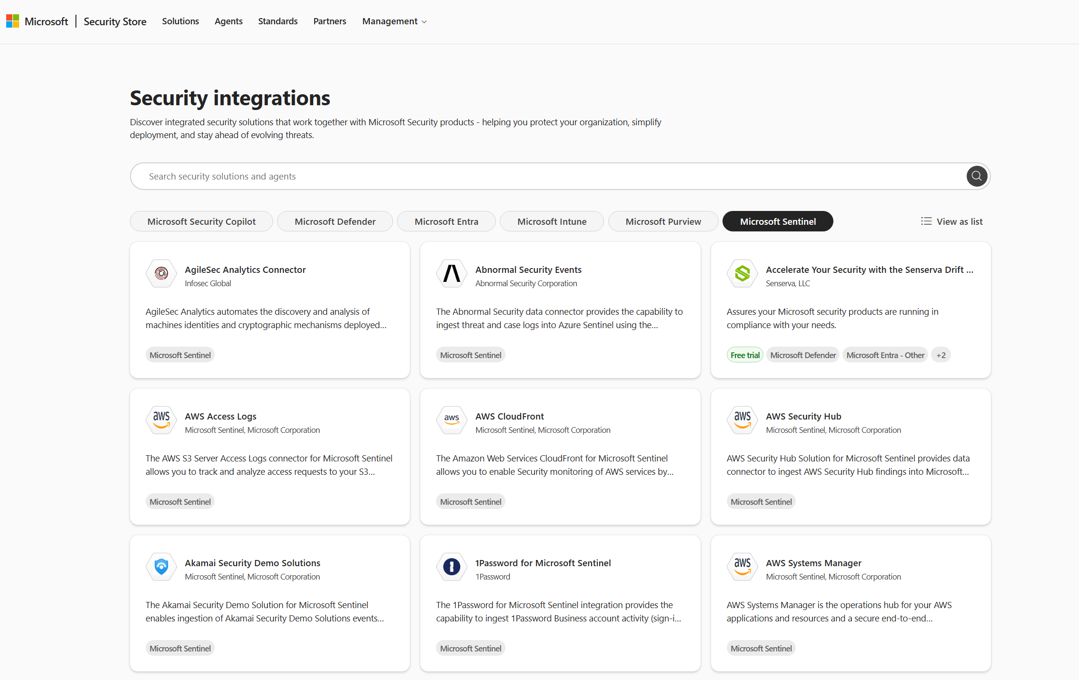The height and width of the screenshot is (680, 1079).
Task: Click the Akamai Security Demo Solutions shield icon
Action: [x=161, y=567]
